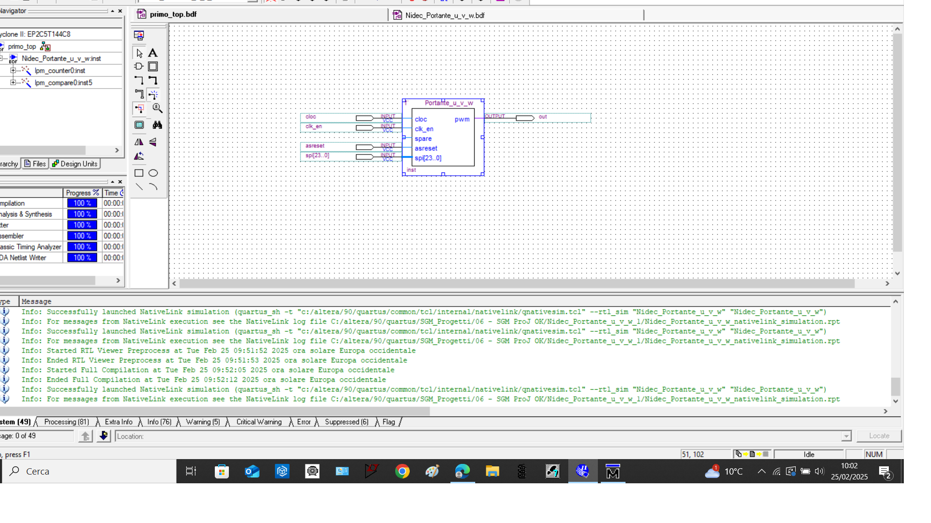The height and width of the screenshot is (523, 931).
Task: Toggle partial line selection tool
Action: coord(139,108)
